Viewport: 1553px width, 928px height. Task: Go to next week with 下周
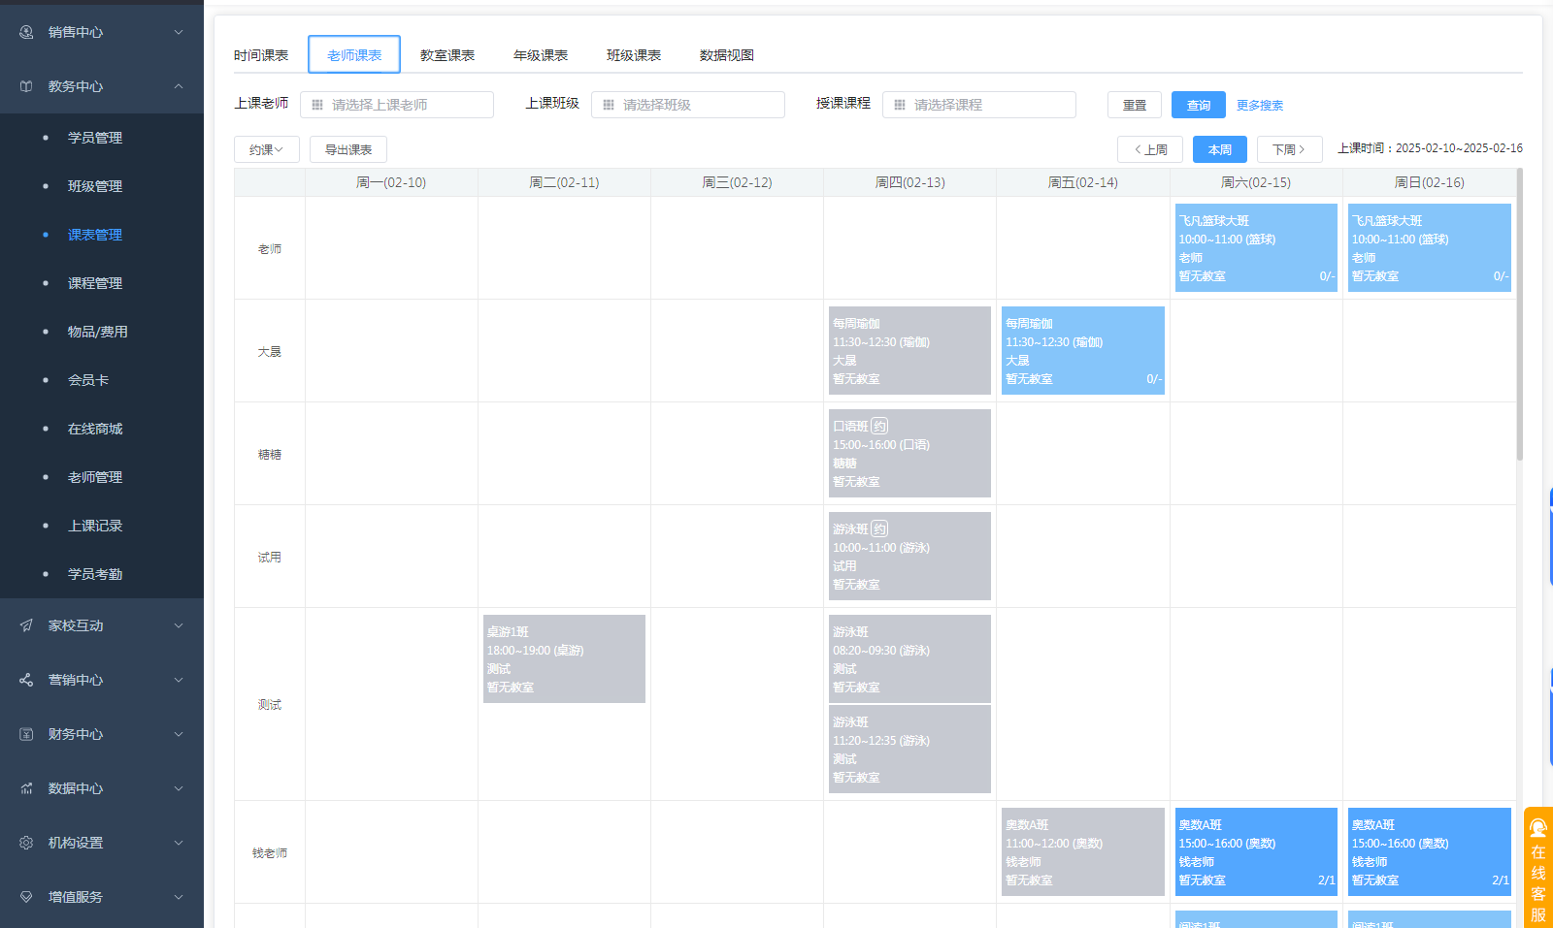point(1290,149)
